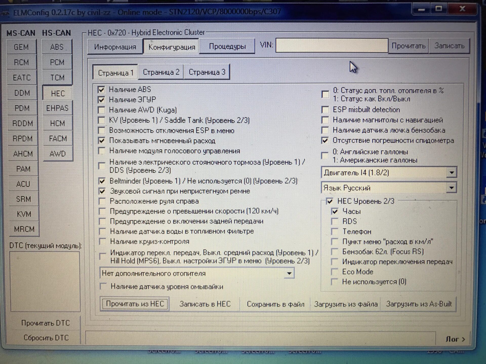
Task: Open the Язык Русский language dropdown
Action: pos(451,188)
